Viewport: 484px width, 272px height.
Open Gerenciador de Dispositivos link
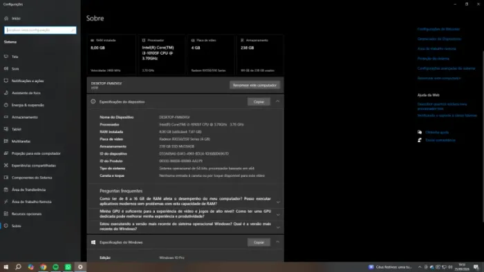point(439,39)
